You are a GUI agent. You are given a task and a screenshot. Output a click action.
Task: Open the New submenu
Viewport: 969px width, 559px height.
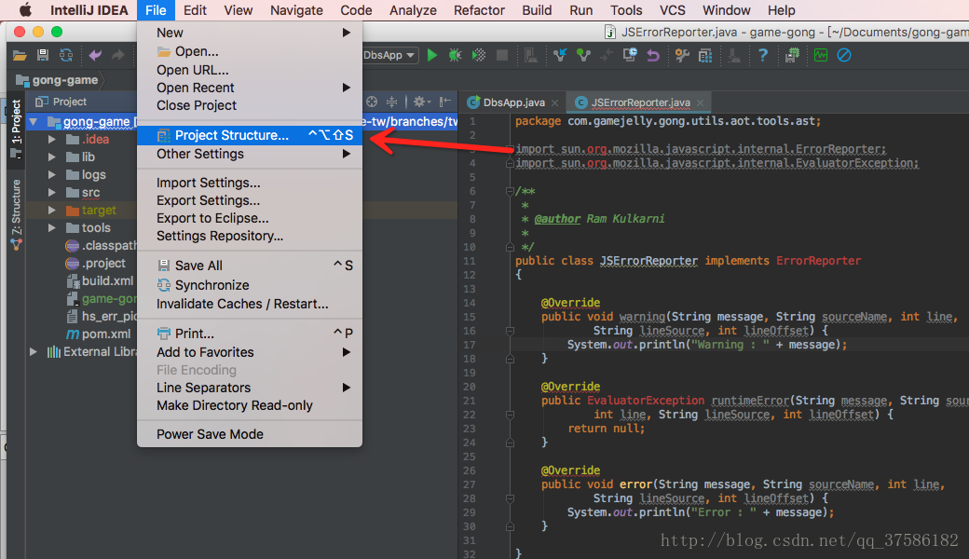tap(250, 33)
